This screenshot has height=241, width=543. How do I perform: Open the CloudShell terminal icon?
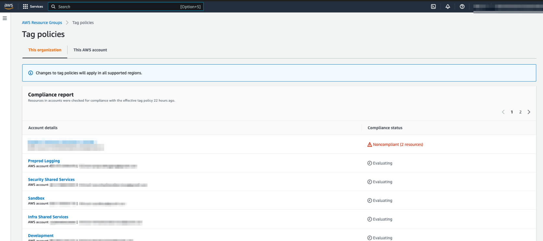(x=433, y=6)
